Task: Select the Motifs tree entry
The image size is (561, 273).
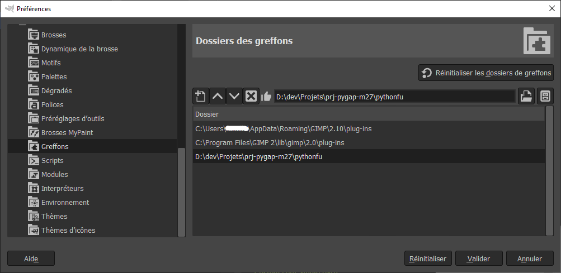Action: click(x=92, y=63)
